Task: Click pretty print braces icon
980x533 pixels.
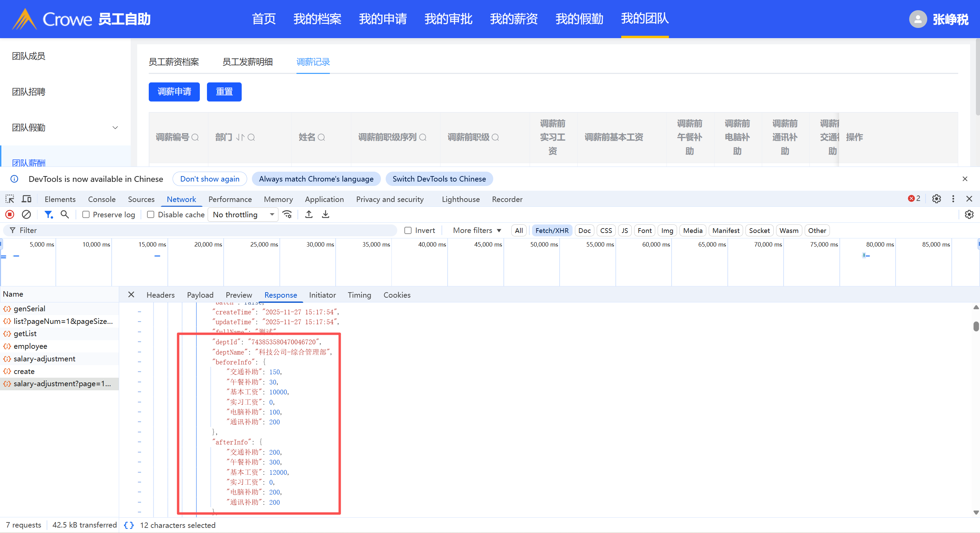Action: (129, 525)
